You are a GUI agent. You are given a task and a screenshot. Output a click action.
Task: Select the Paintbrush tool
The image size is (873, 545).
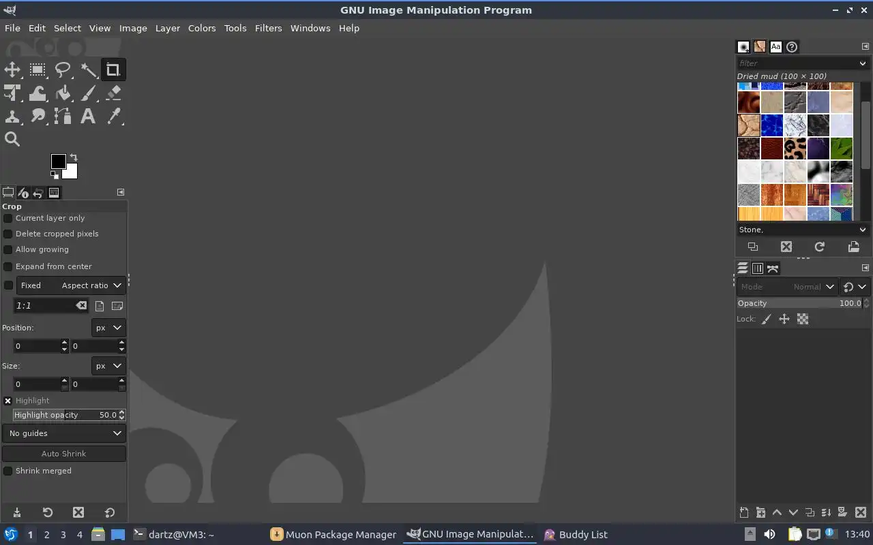(x=88, y=93)
